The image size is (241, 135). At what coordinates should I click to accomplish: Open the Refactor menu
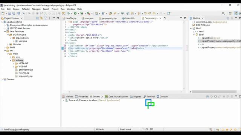(26, 9)
